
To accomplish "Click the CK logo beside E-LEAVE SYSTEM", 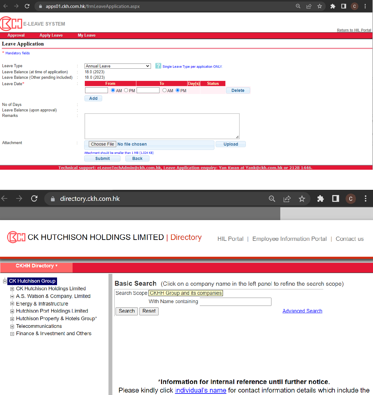I will pos(11,24).
